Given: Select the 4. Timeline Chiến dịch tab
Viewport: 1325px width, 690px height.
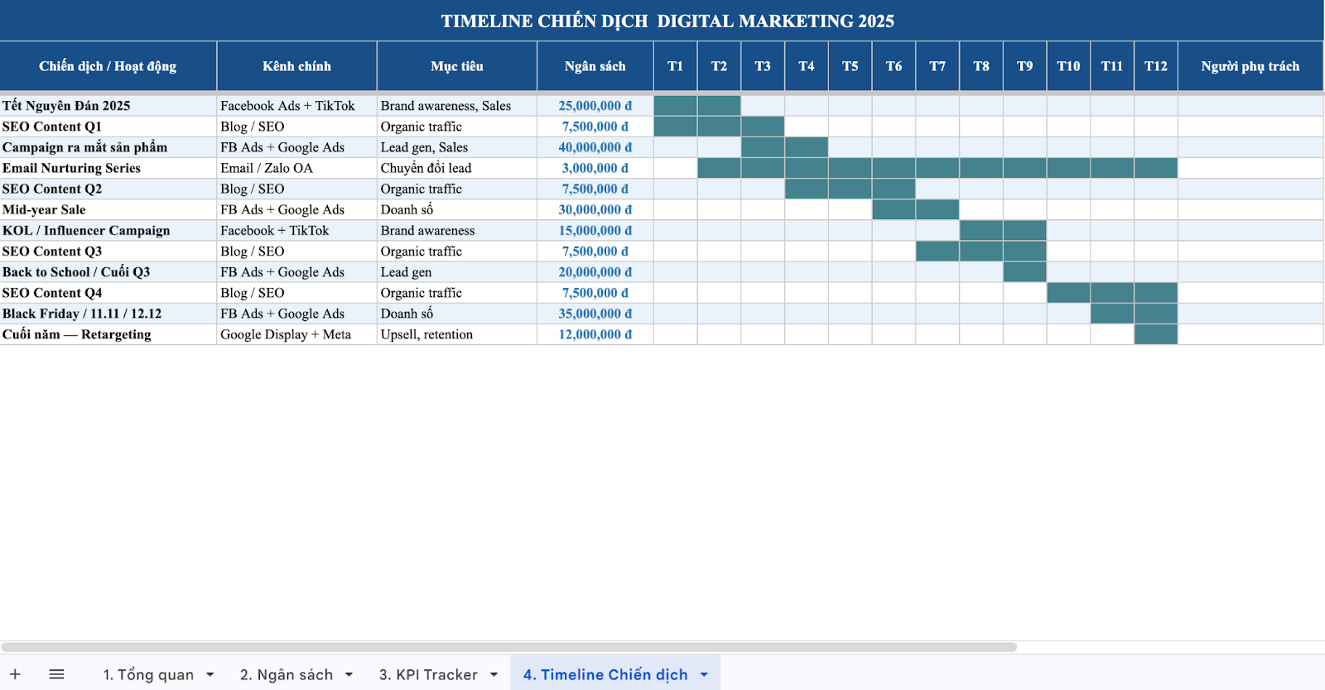Looking at the screenshot, I should click(x=605, y=675).
